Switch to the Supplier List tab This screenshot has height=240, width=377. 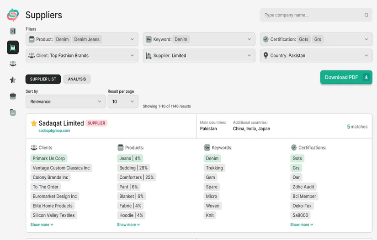[43, 79]
